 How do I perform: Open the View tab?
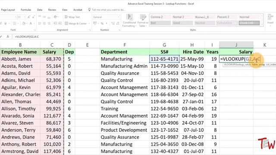pyautogui.click(x=65, y=10)
